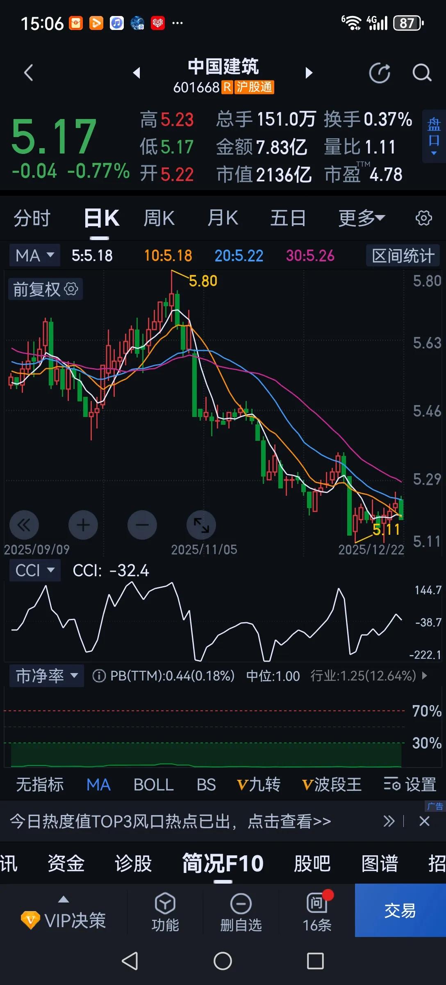Tap the 5.80 high price label
This screenshot has width=446, height=985.
point(203,281)
